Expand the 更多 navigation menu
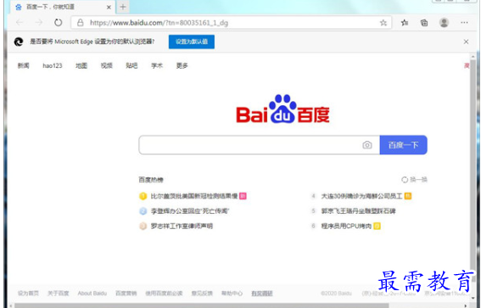The height and width of the screenshot is (308, 481). coord(182,65)
